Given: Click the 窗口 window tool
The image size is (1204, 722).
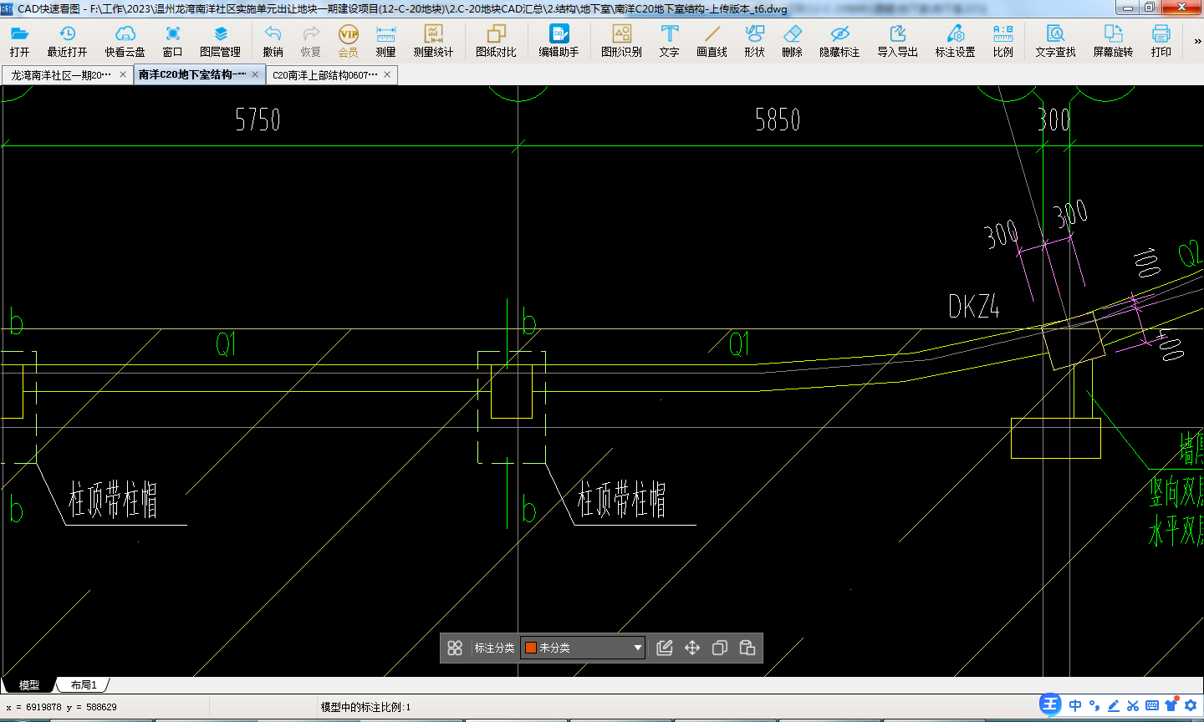Looking at the screenshot, I should [172, 40].
